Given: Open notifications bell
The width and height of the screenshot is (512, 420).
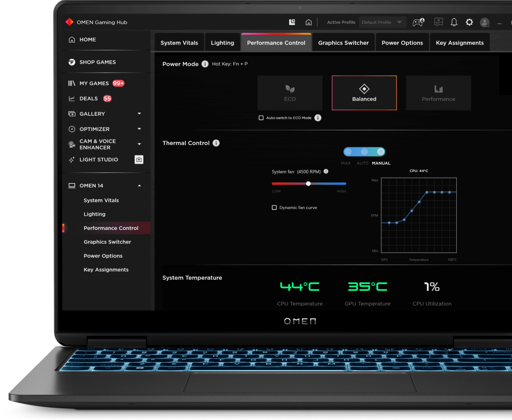Looking at the screenshot, I should pos(454,22).
